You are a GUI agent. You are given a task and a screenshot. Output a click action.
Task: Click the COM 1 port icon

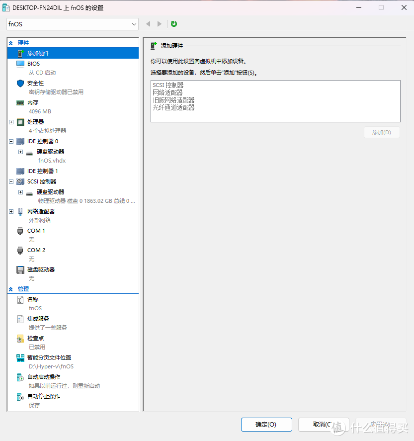20,231
